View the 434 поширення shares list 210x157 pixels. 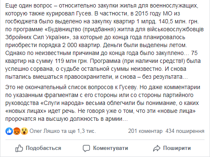pyautogui.click(x=185, y=131)
